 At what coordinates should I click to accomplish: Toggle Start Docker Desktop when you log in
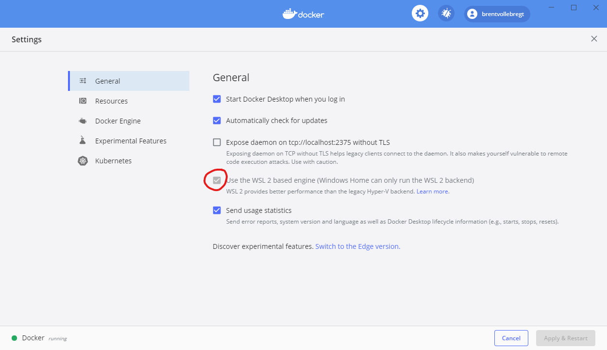tap(217, 99)
